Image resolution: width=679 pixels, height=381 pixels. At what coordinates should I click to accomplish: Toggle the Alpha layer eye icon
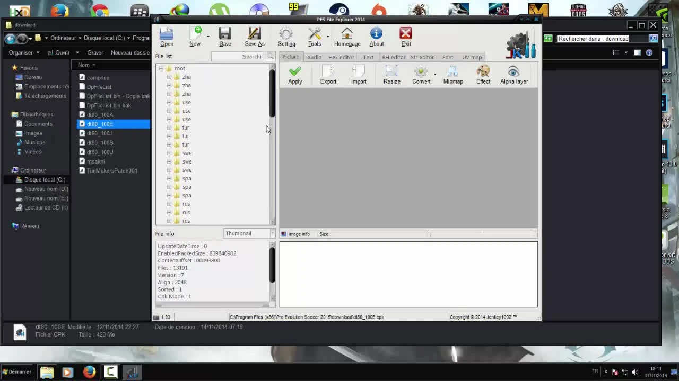pos(514,75)
